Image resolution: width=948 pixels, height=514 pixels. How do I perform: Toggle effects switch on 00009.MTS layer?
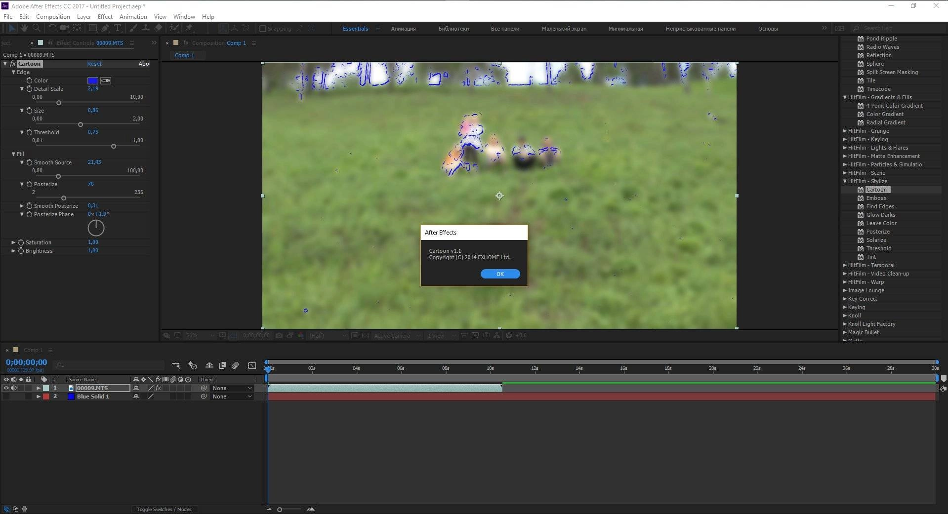tap(158, 388)
